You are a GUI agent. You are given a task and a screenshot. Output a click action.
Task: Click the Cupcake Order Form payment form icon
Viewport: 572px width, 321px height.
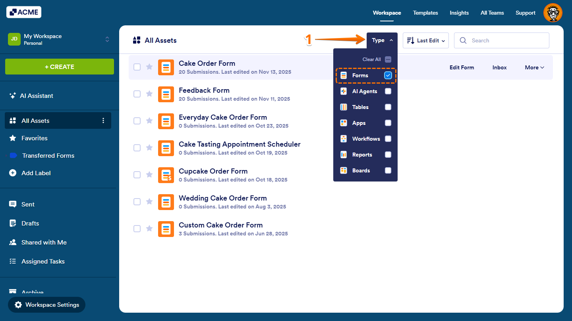tap(166, 175)
